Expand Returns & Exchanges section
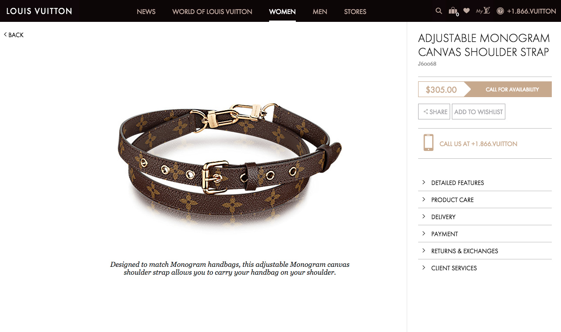The width and height of the screenshot is (561, 332). (x=485, y=251)
